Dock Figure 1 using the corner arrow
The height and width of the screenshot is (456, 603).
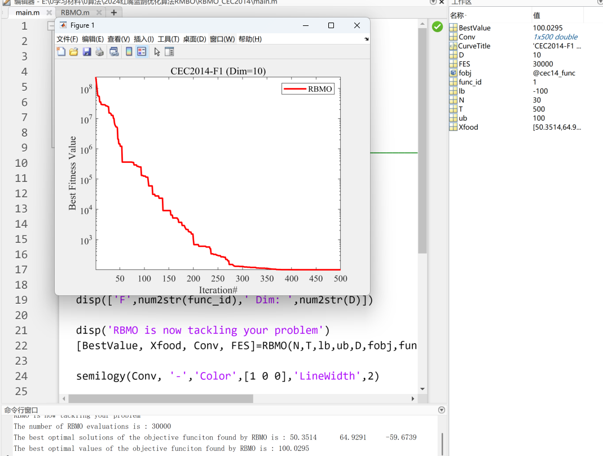coord(367,39)
